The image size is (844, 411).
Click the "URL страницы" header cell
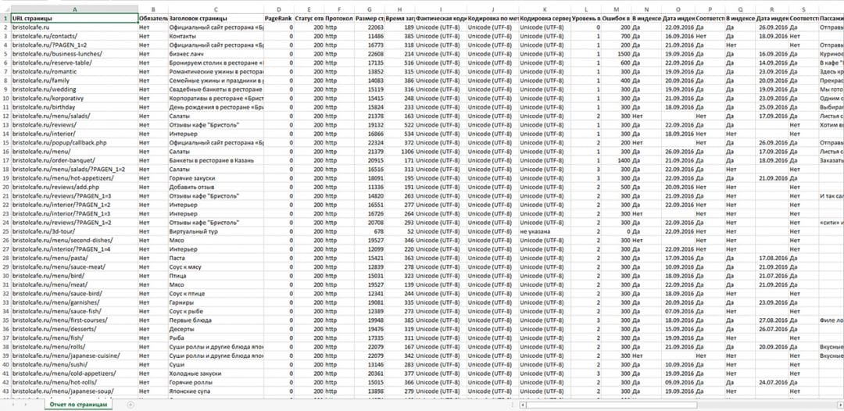(x=74, y=18)
